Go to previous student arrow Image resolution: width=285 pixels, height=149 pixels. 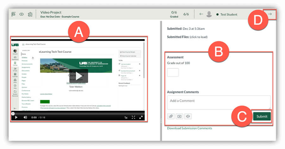[201, 14]
